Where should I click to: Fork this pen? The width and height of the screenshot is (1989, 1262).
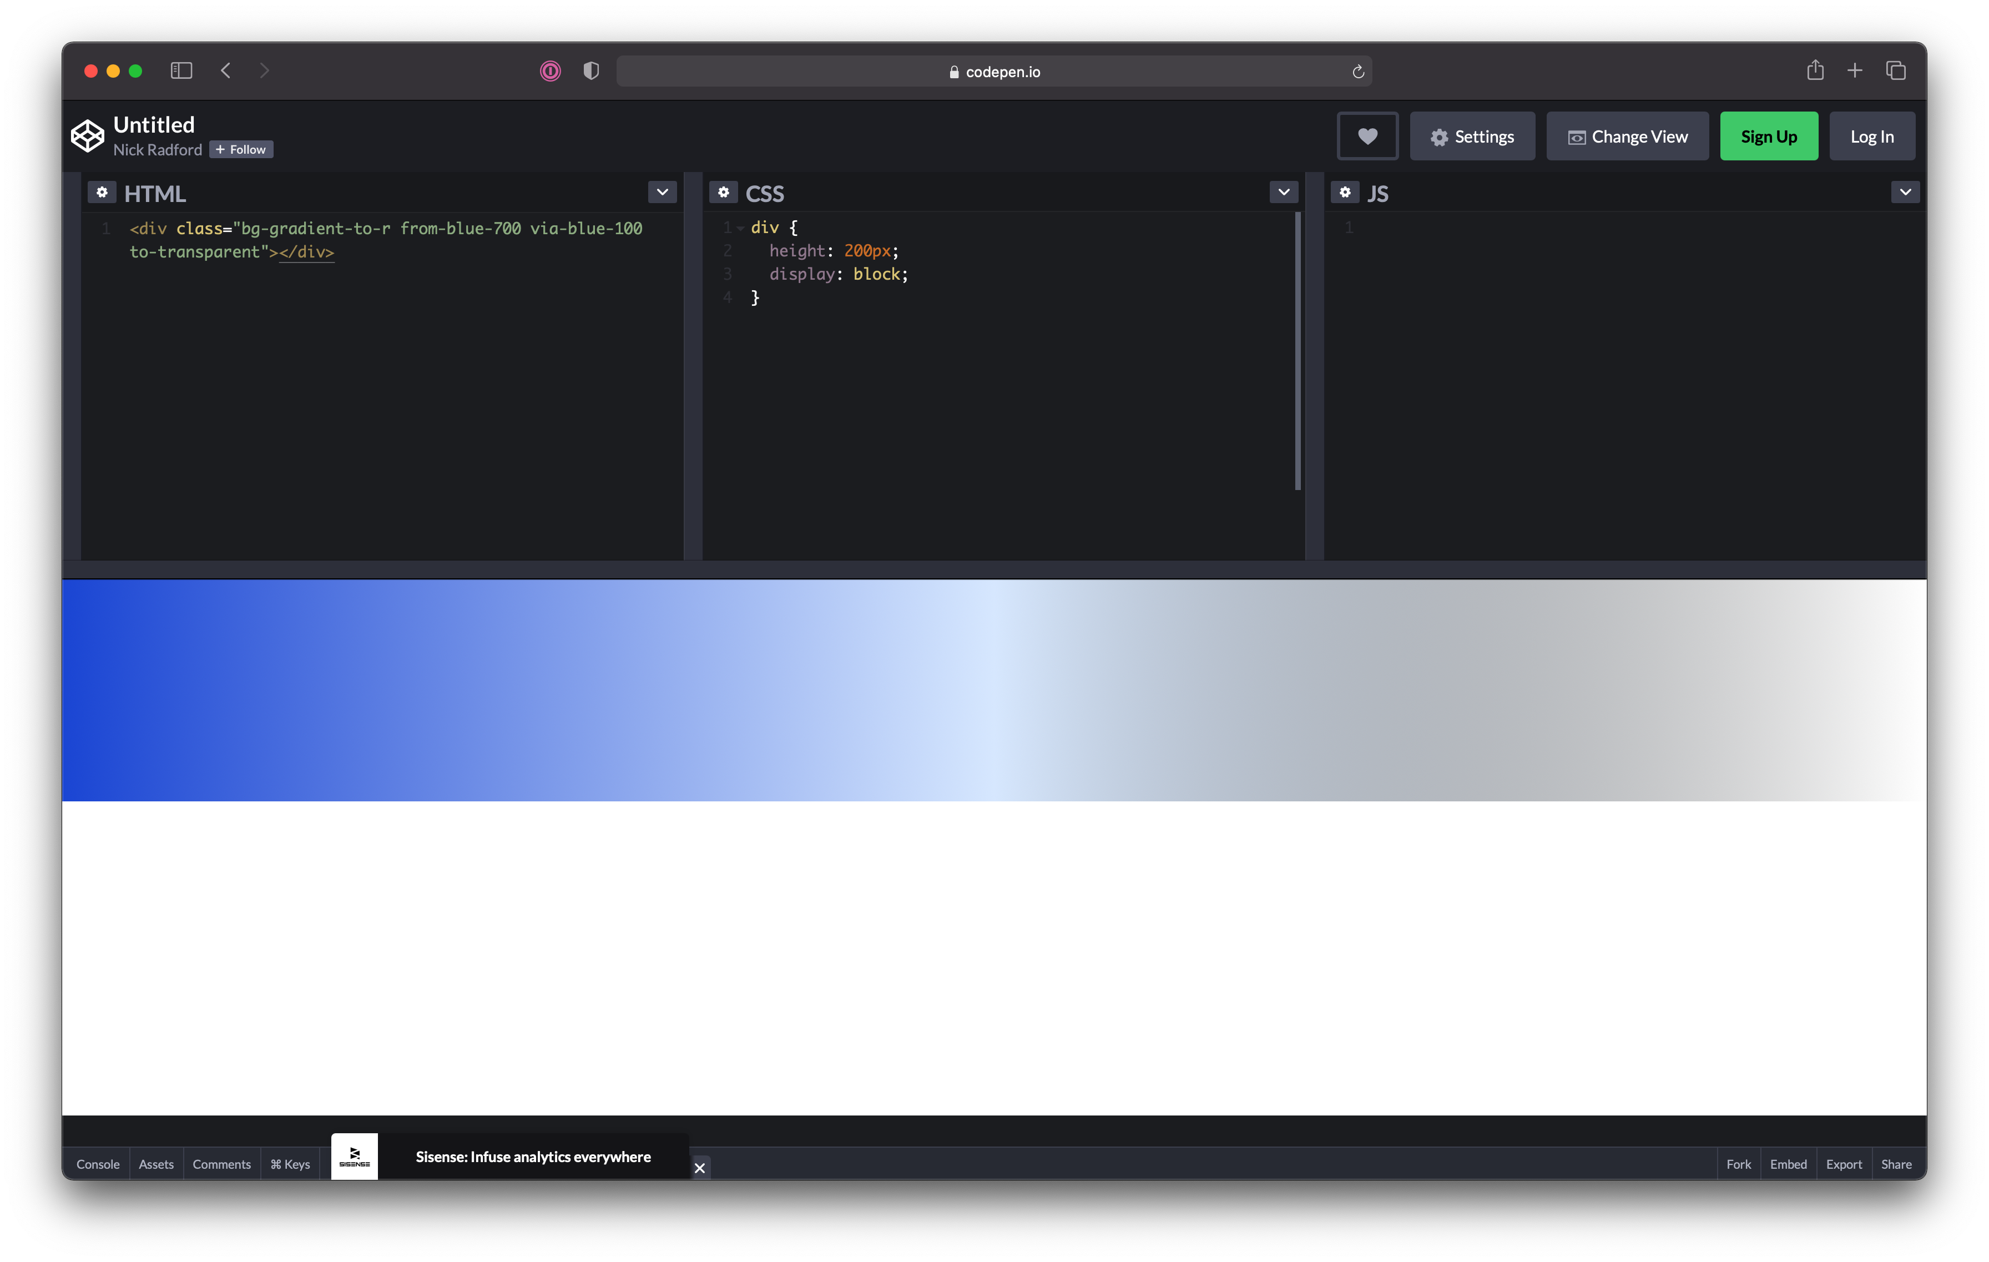click(x=1738, y=1164)
